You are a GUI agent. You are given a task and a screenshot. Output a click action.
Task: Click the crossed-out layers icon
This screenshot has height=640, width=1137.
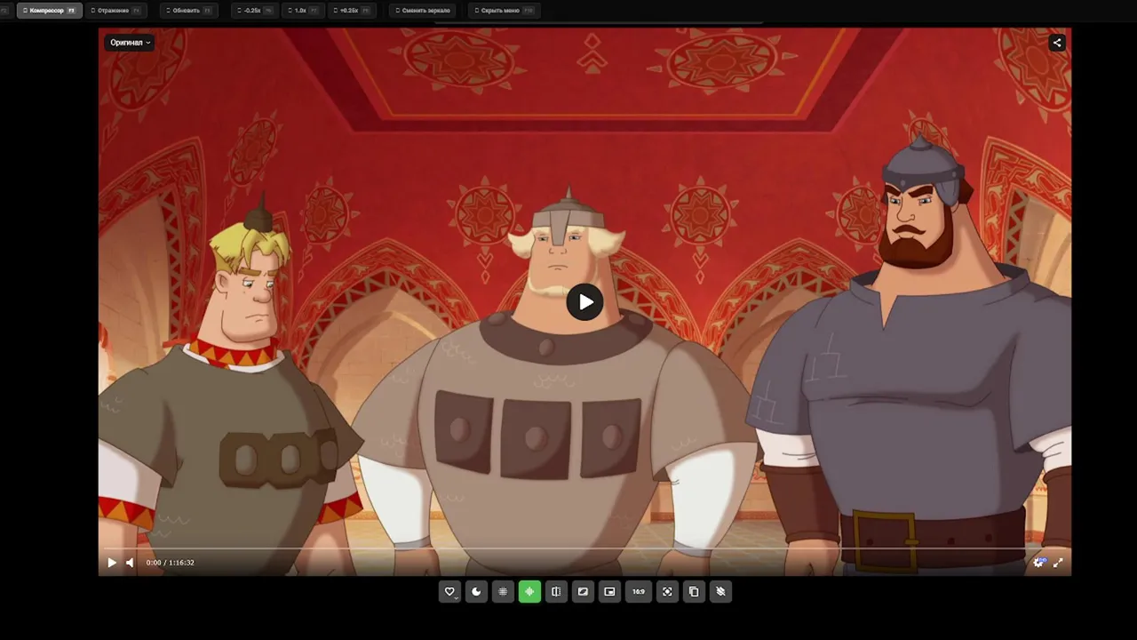click(x=720, y=591)
